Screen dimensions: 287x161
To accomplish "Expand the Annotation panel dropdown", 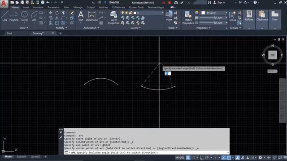I will coord(91,28).
